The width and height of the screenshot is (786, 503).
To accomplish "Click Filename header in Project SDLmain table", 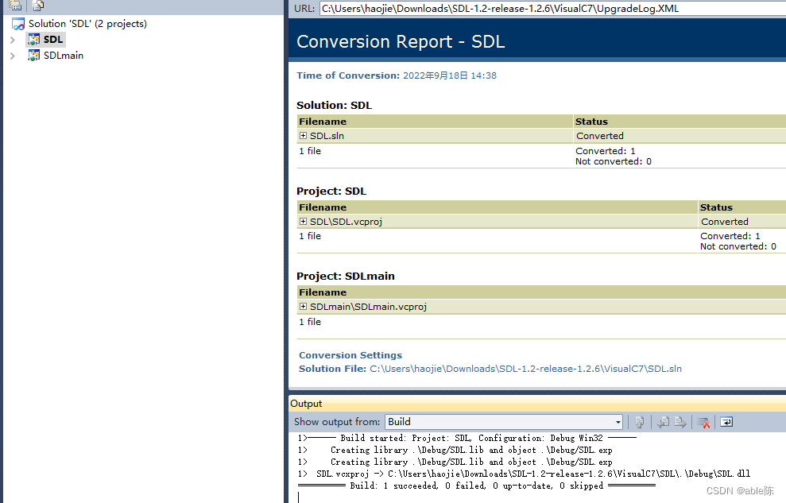I will pos(541,292).
